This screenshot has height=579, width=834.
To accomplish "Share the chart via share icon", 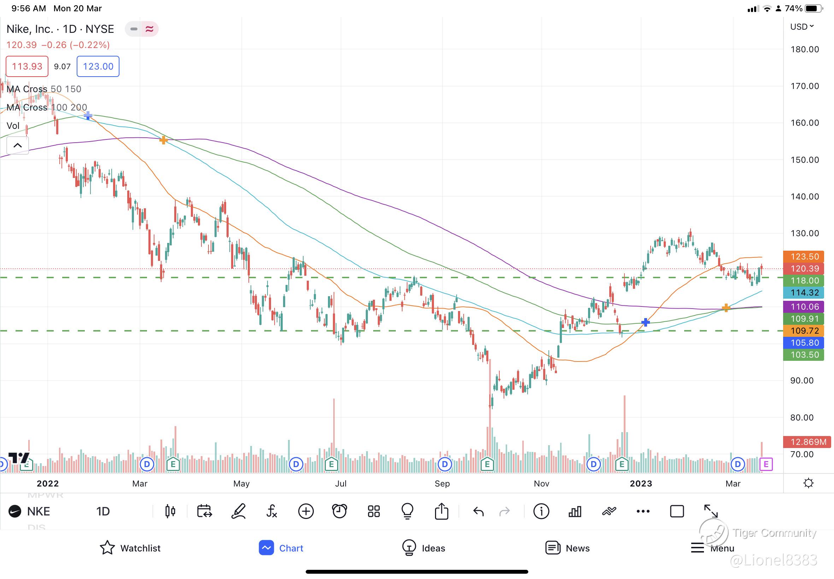I will [441, 512].
